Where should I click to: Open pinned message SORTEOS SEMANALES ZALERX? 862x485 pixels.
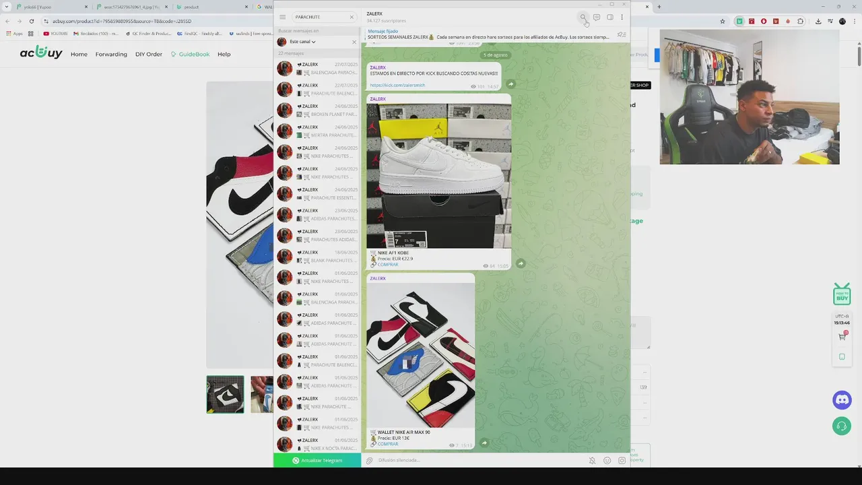[488, 34]
